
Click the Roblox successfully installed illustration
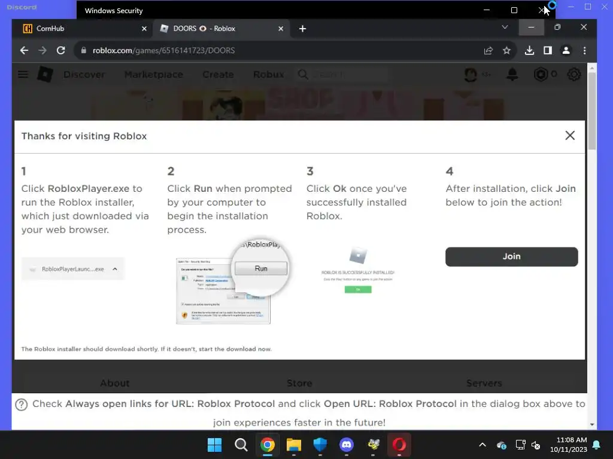(x=358, y=270)
